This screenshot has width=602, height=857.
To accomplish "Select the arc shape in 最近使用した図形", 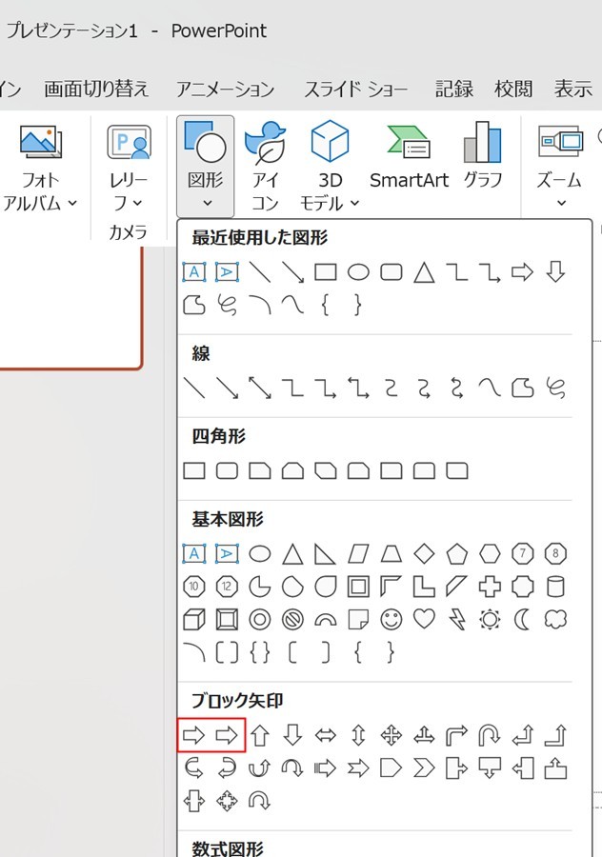I will [260, 305].
